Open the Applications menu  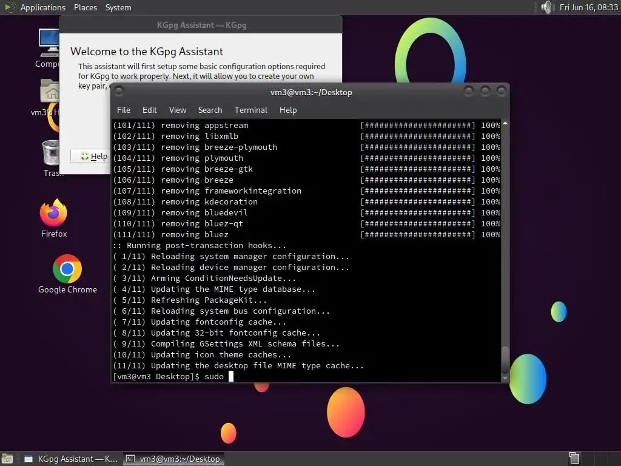tap(43, 7)
